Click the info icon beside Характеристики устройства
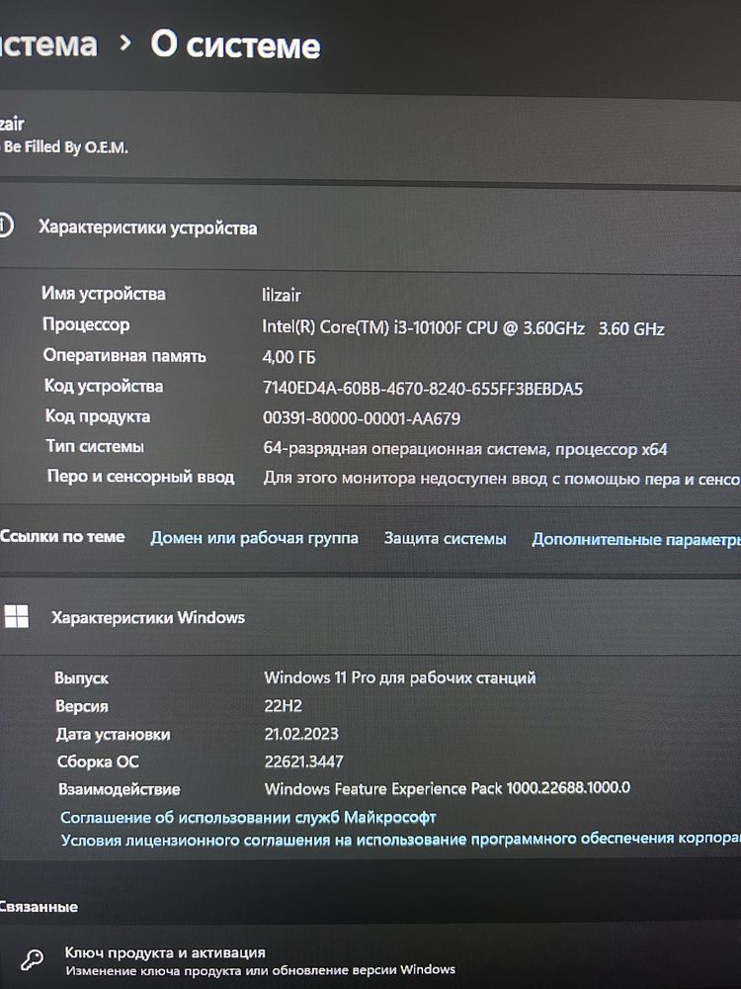Image resolution: width=741 pixels, height=989 pixels. tap(5, 225)
